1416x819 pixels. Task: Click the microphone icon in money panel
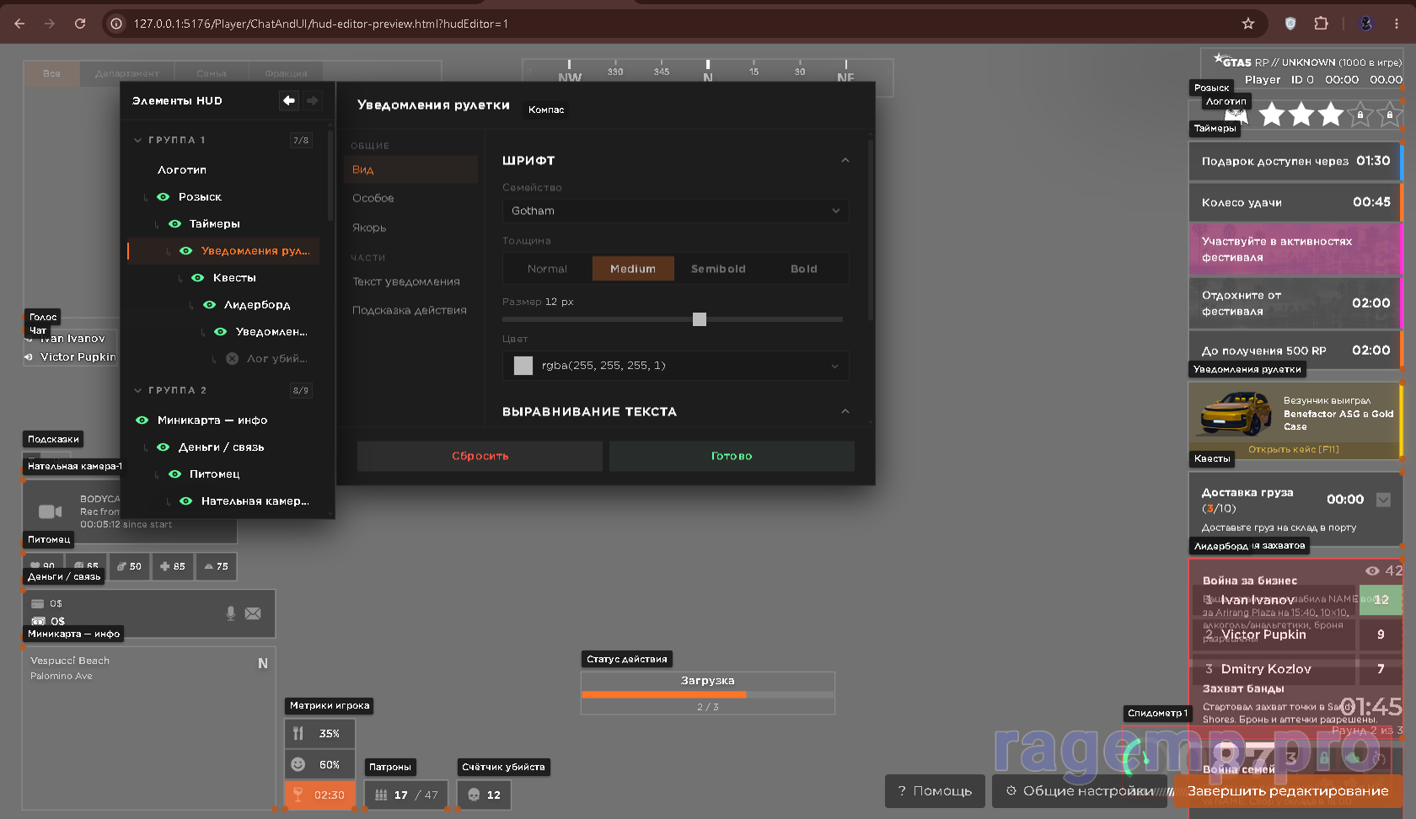tap(231, 613)
